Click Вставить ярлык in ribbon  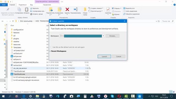click(x=37, y=14)
